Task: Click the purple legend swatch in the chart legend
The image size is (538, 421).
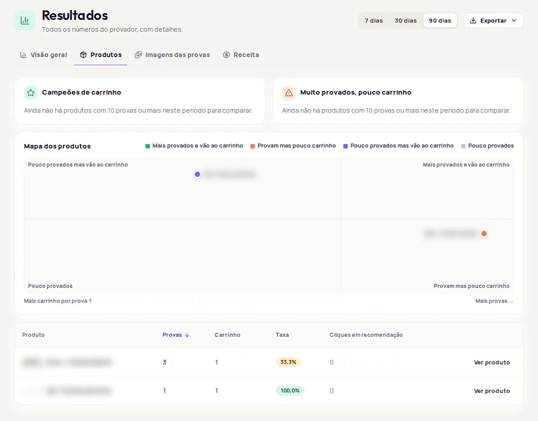Action: (x=346, y=146)
